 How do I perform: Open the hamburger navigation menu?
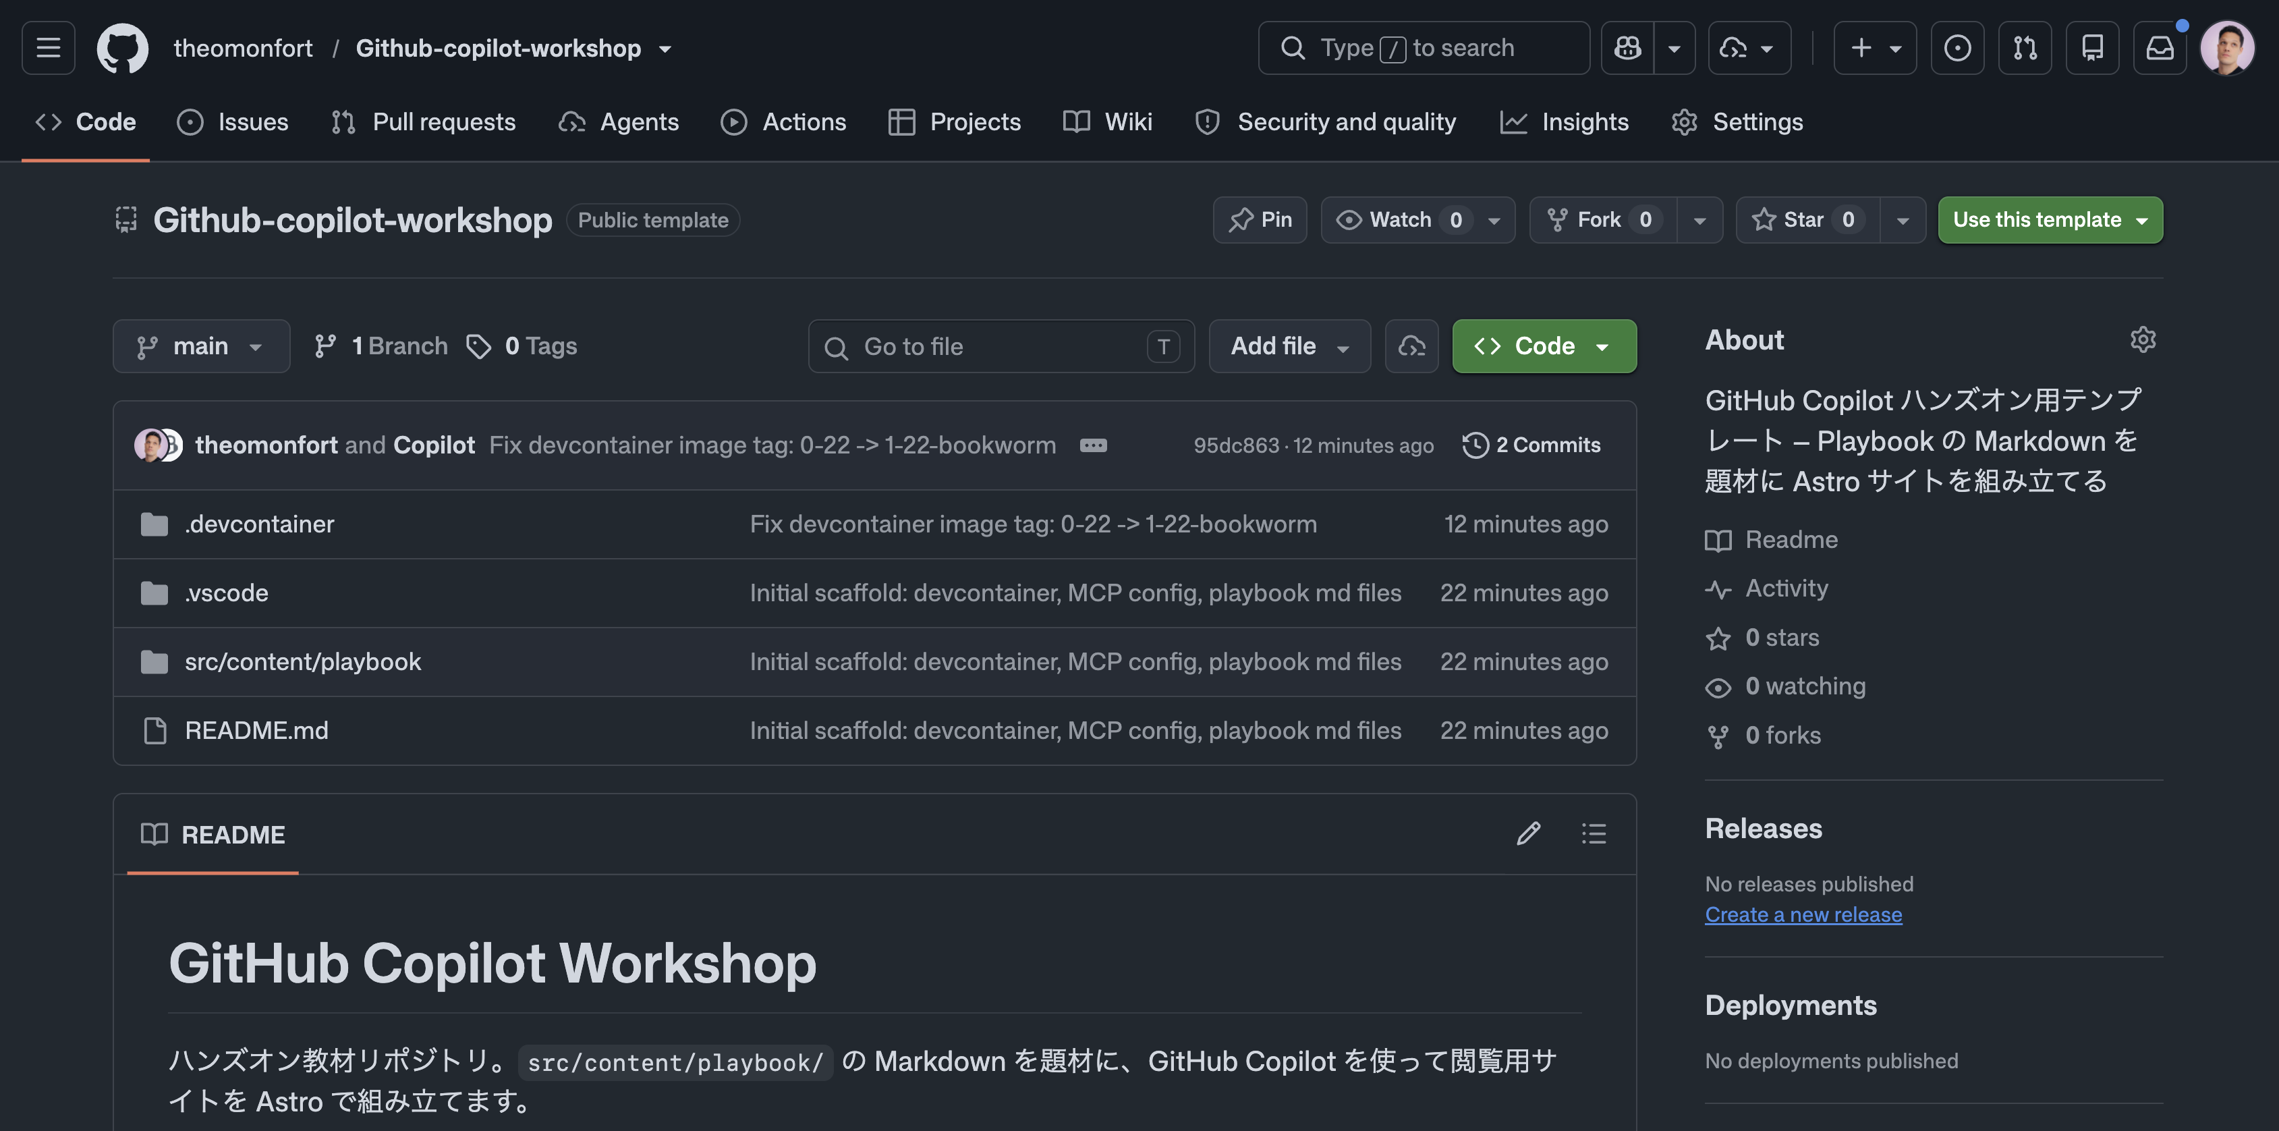[48, 48]
